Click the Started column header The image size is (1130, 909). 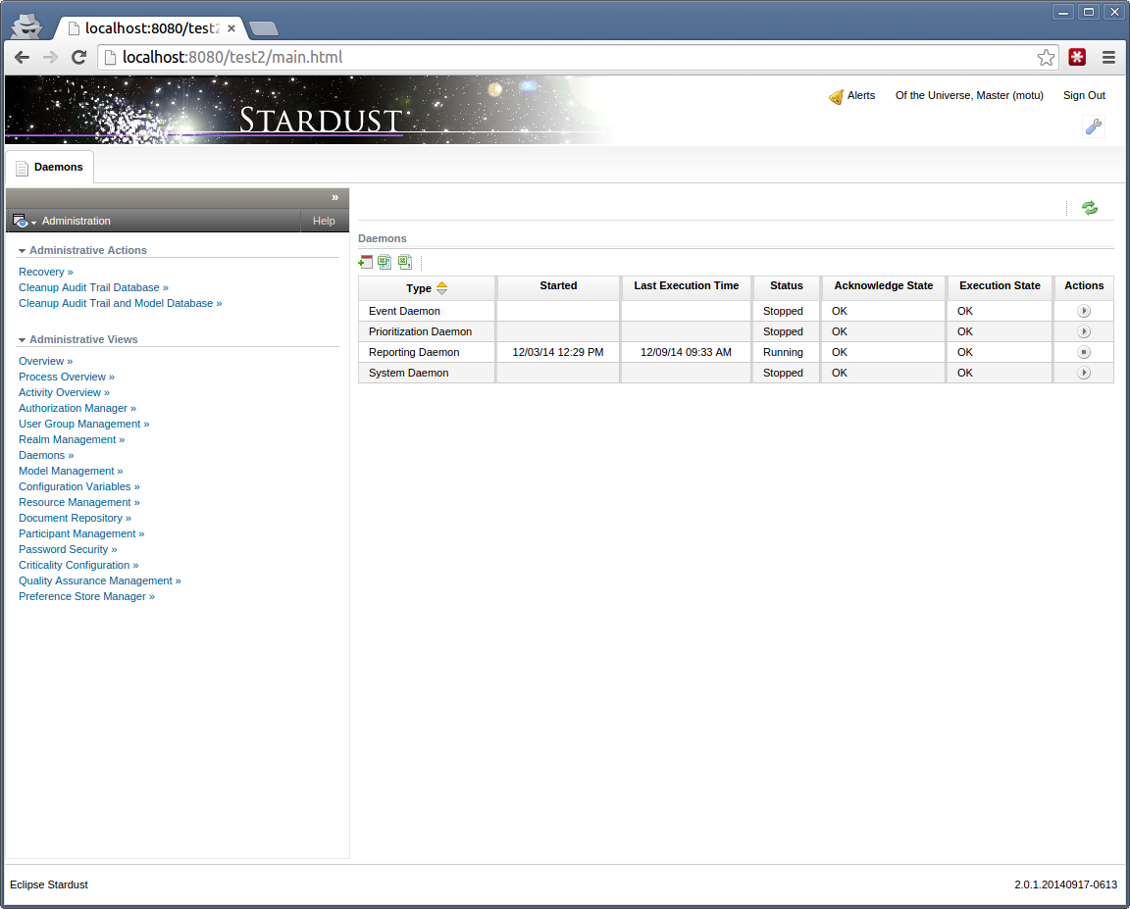point(558,286)
